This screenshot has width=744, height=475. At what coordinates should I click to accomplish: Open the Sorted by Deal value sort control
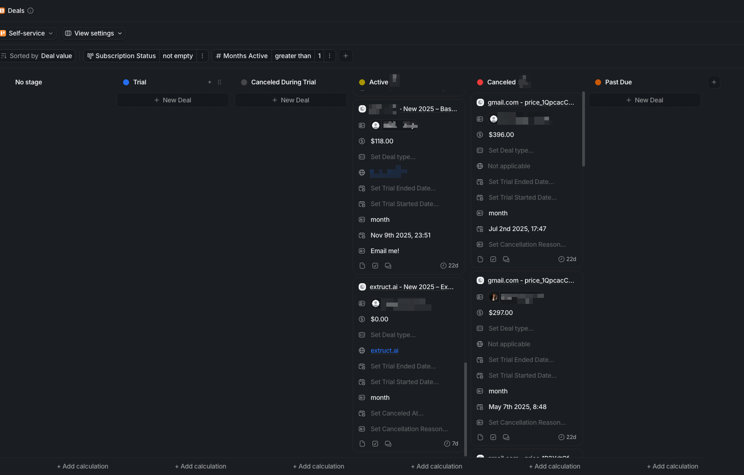37,56
